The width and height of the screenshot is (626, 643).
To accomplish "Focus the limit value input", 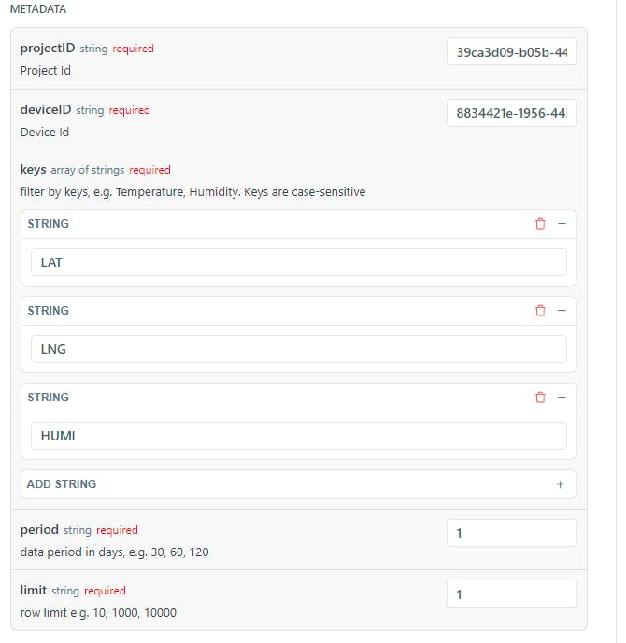I will coord(511,594).
